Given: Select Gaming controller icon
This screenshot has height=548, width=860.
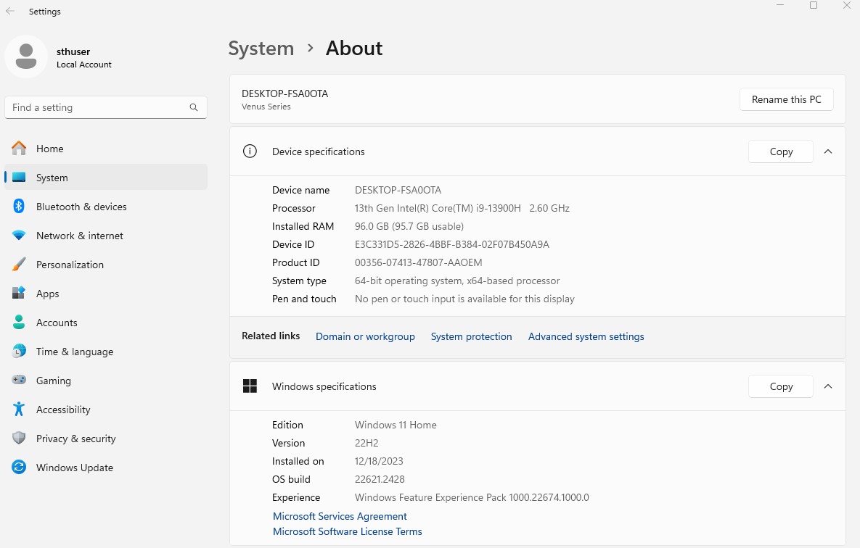Looking at the screenshot, I should tap(19, 381).
